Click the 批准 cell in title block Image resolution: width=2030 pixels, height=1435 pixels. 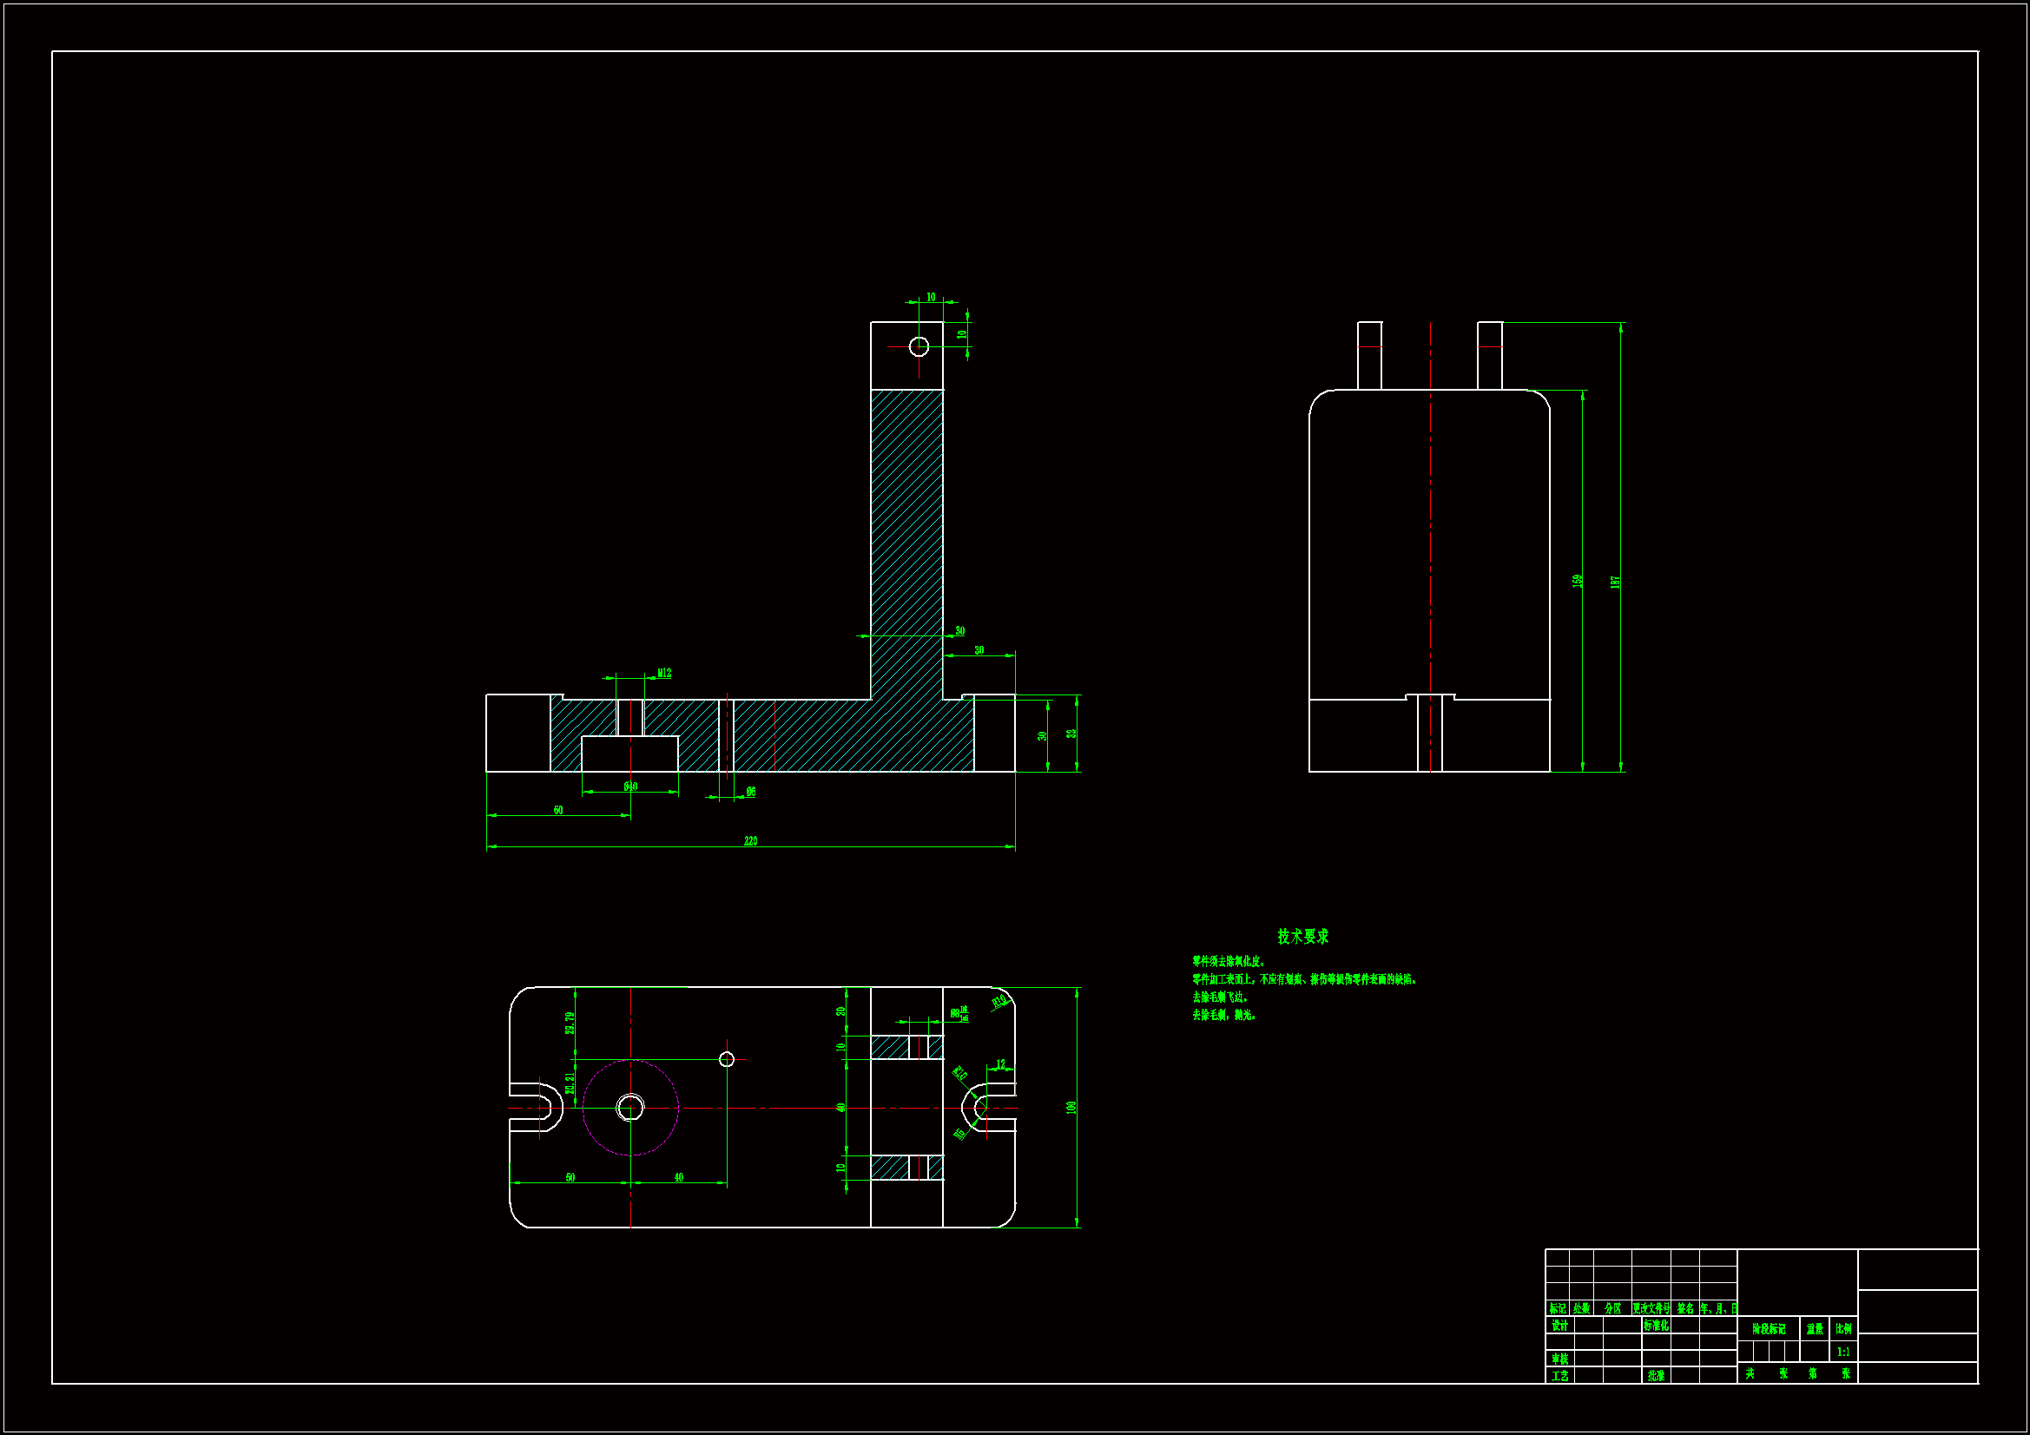coord(1656,1376)
